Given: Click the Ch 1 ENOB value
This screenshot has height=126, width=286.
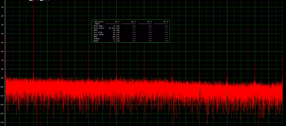Looking at the screenshot, I should point(117,41).
